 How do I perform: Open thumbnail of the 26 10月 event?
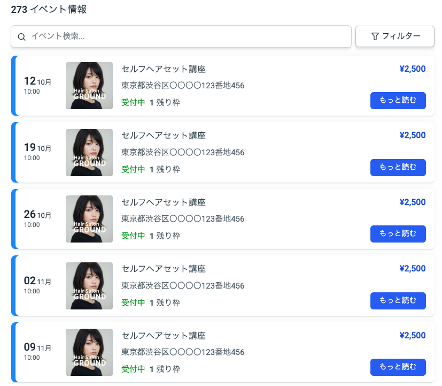89,219
